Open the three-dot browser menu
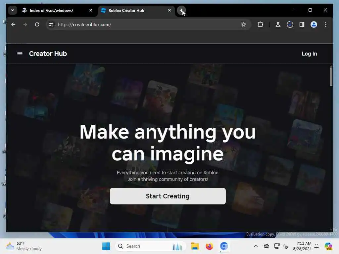 [x=326, y=24]
